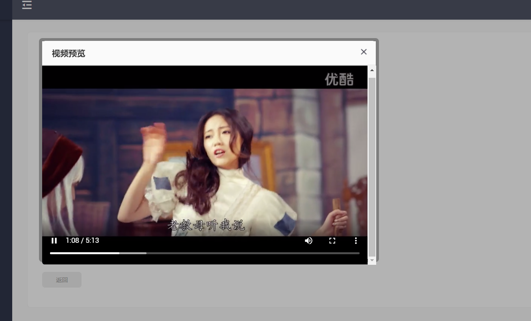Collapse the sidebar with the menu fold icon
This screenshot has width=531, height=321.
[x=27, y=5]
